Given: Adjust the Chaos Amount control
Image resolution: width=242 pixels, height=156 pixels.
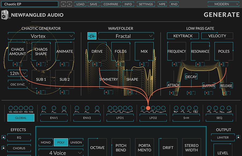Looking at the screenshot, I should pyautogui.click(x=17, y=51).
